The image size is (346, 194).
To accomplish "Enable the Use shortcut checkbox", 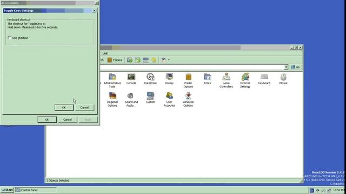I will pos(10,38).
